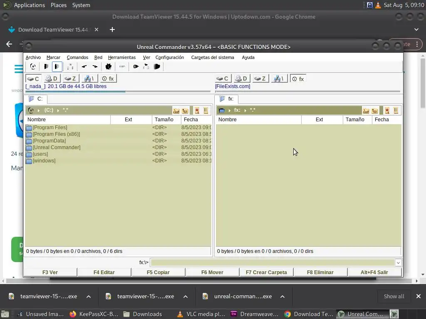
Task: Select the [ProgramData] folder
Action: (x=118, y=140)
